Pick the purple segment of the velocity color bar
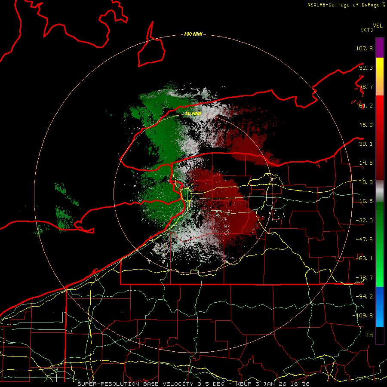Screen dimensions: 387x387 [380, 48]
